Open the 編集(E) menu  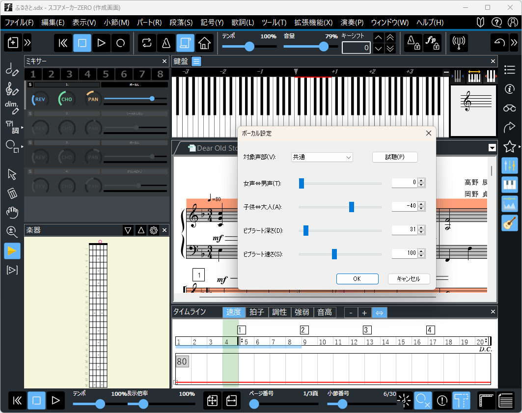tap(53, 23)
